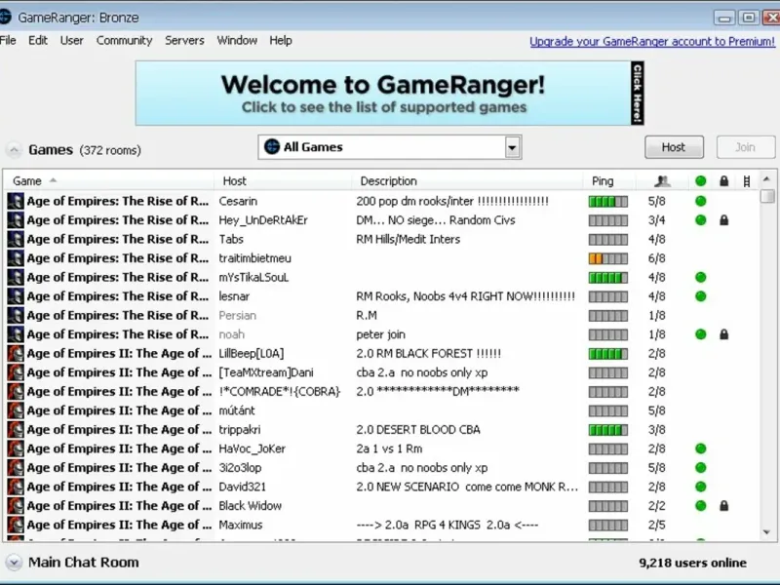
Task: Open the Window menu
Action: [237, 40]
